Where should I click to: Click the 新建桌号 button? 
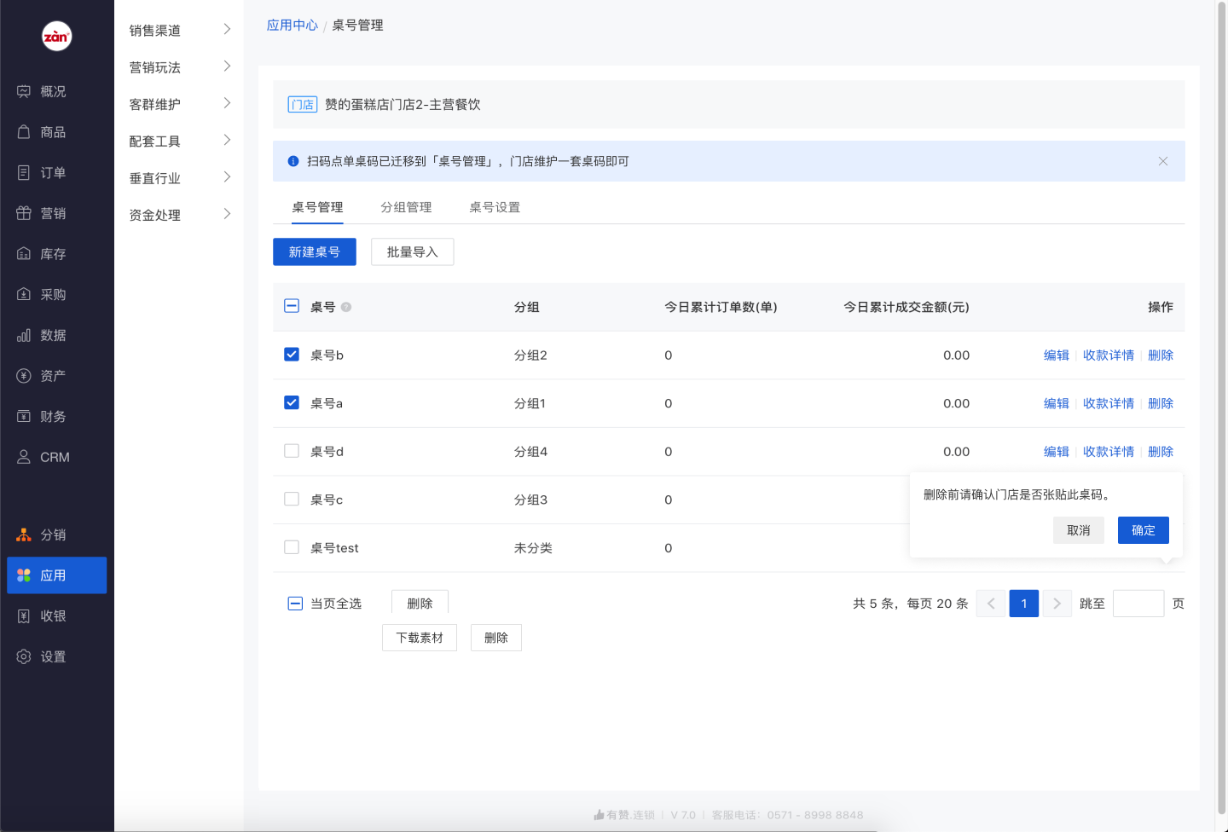(315, 252)
